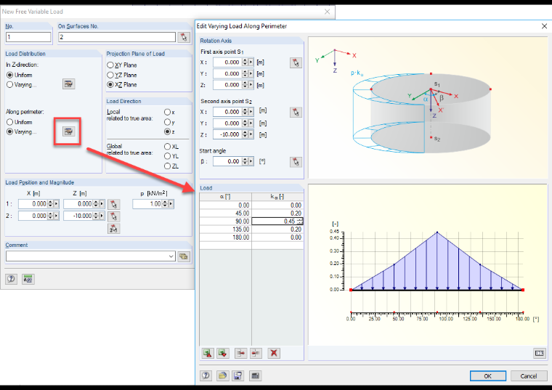The image size is (552, 390).
Task: Toggle diagram values display icon
Action: coord(540,353)
